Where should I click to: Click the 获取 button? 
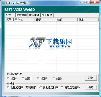[x=91, y=78]
